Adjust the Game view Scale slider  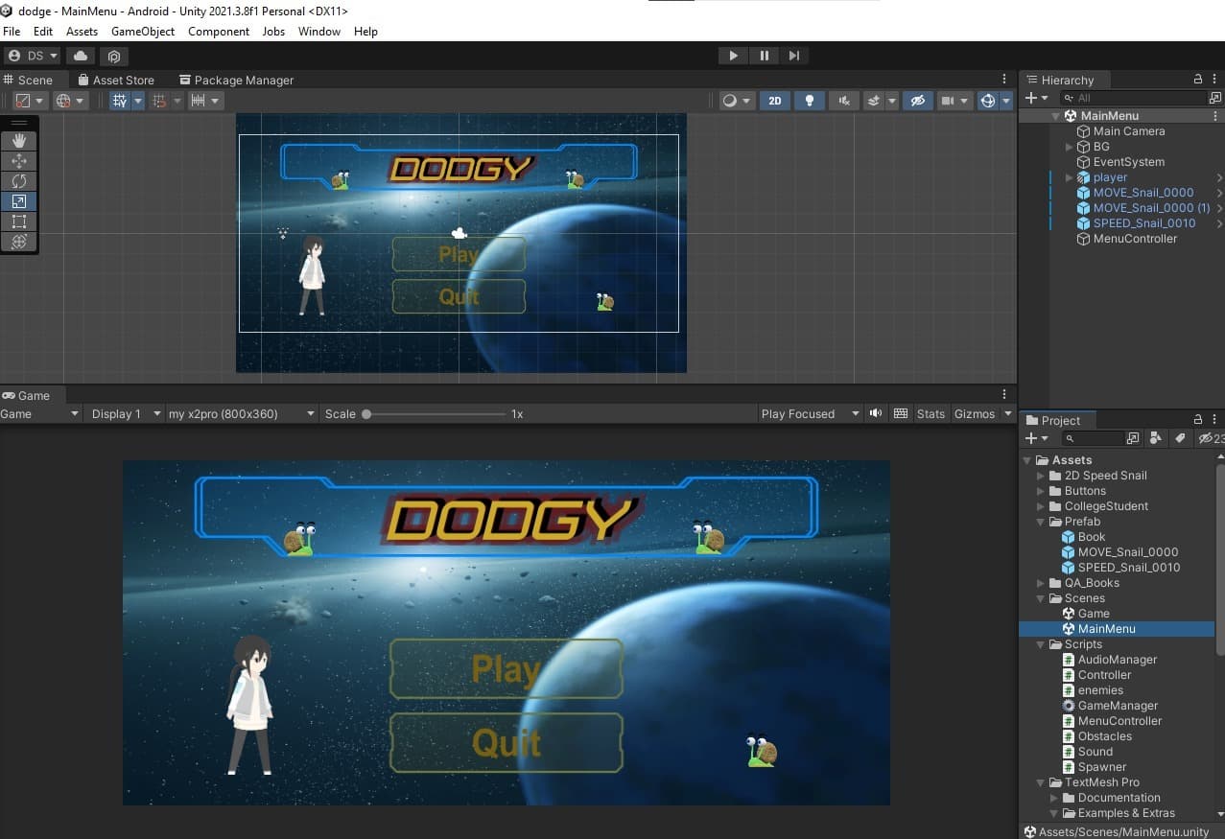[x=436, y=414]
